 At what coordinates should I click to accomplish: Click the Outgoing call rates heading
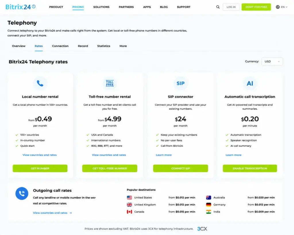pyautogui.click(x=52, y=191)
